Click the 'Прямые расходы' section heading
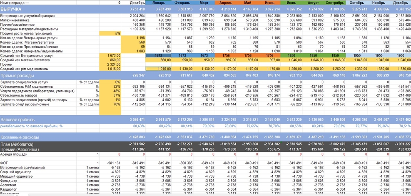Image resolution: width=411 pixels, height=196 pixels. click(x=17, y=76)
